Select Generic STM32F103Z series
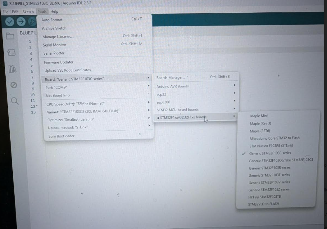 pyautogui.click(x=277, y=190)
